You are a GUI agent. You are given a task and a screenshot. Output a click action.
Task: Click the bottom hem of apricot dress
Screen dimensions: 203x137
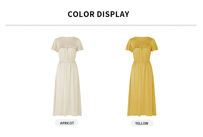67,115
